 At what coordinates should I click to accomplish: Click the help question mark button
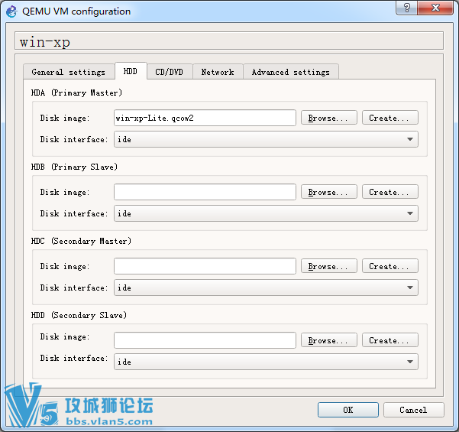coord(406,8)
